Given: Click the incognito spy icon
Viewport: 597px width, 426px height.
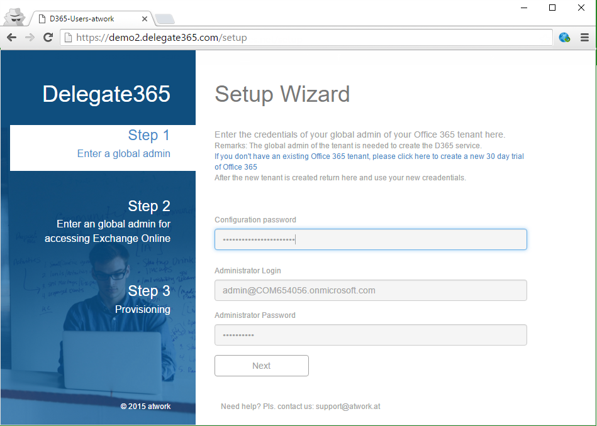Looking at the screenshot, I should click(x=15, y=17).
